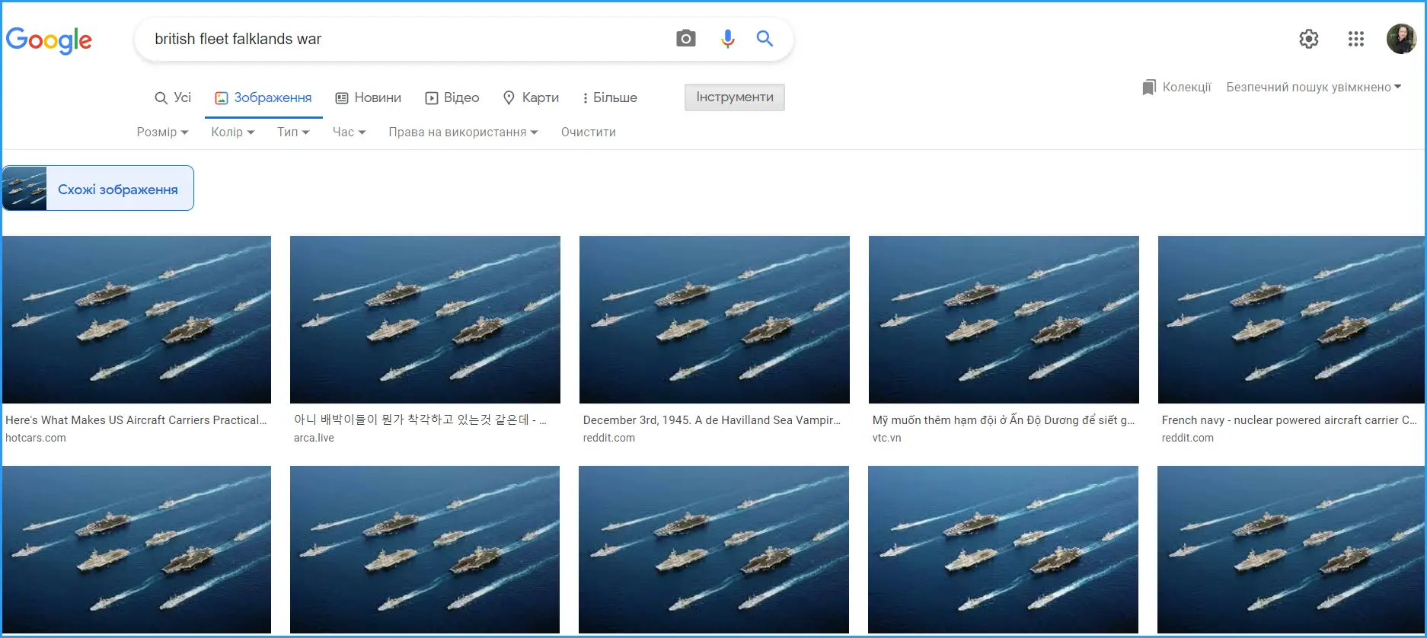Go to the Карти tab
This screenshot has height=638, width=1427.
(x=532, y=97)
